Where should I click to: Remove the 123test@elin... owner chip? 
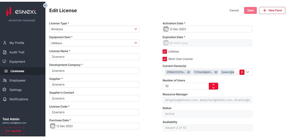click(216, 72)
